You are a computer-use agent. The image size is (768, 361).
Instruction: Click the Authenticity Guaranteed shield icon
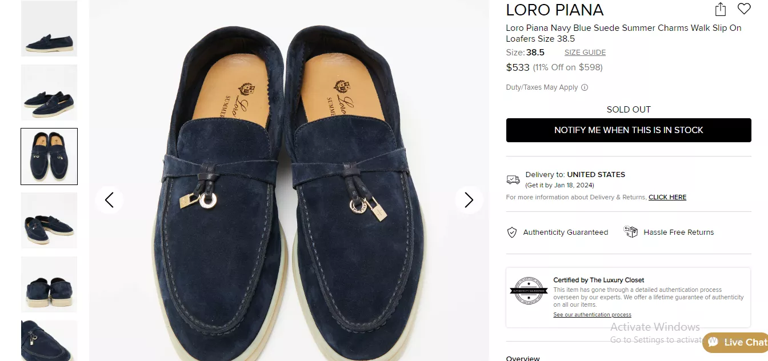[x=512, y=232]
